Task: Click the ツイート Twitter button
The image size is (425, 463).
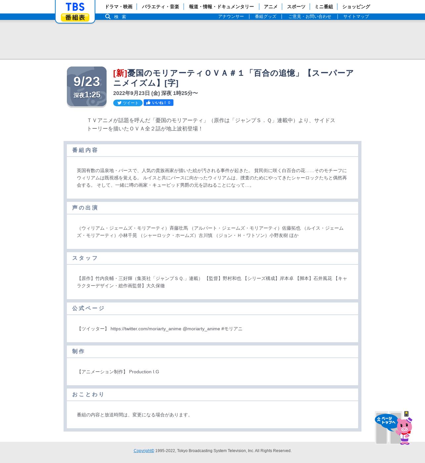Action: (128, 103)
